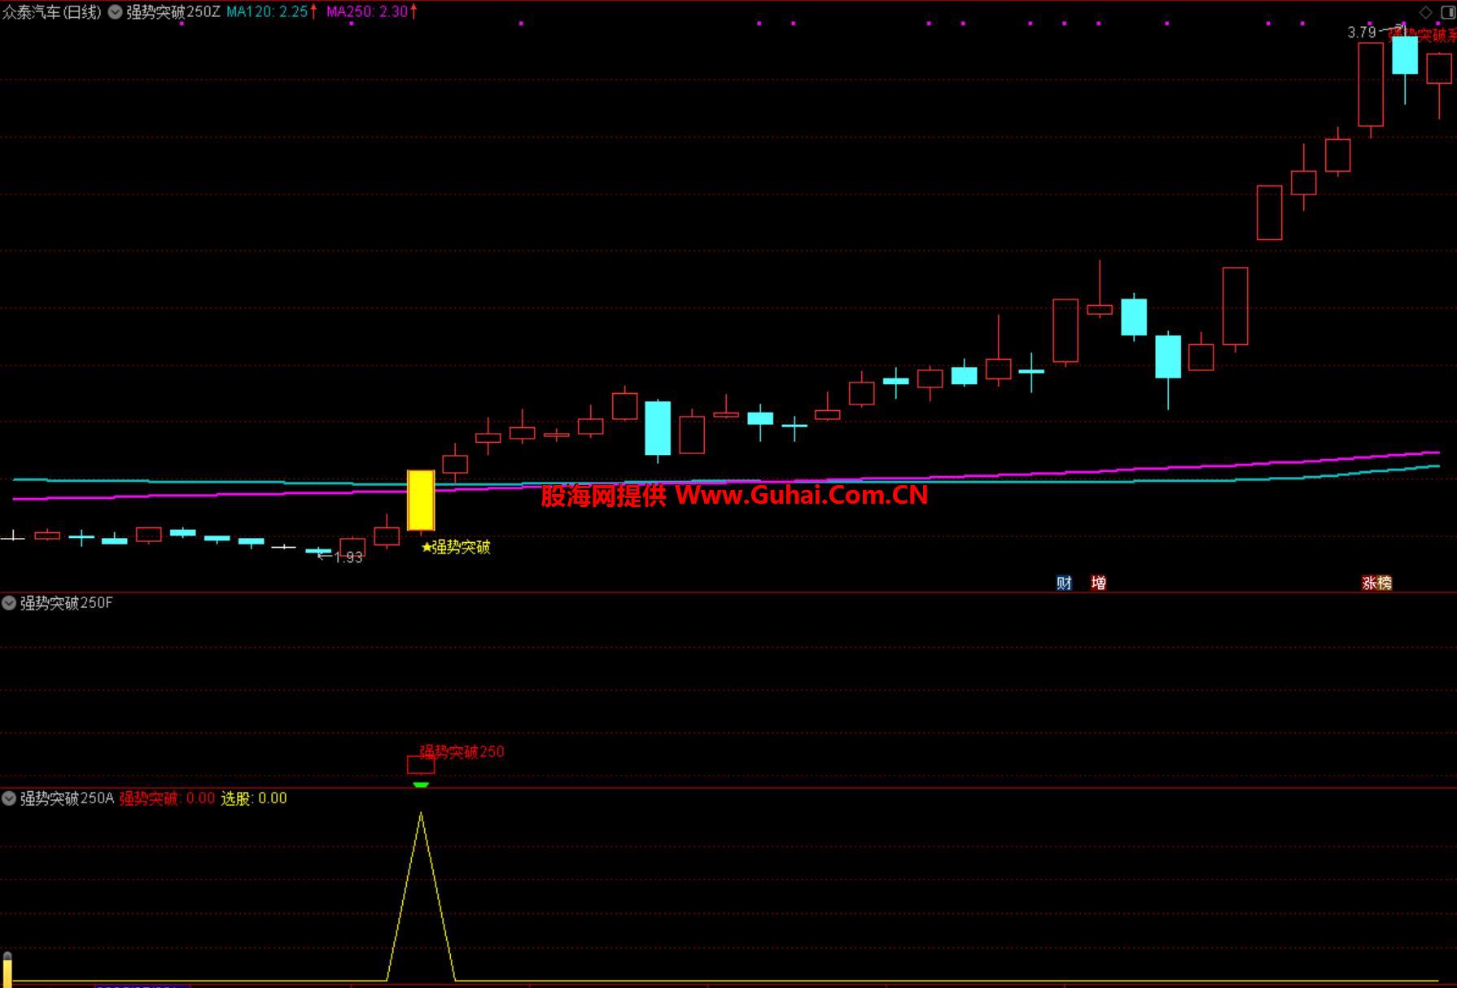Click the MA120: 2.25 value
This screenshot has height=988, width=1457.
[x=268, y=12]
